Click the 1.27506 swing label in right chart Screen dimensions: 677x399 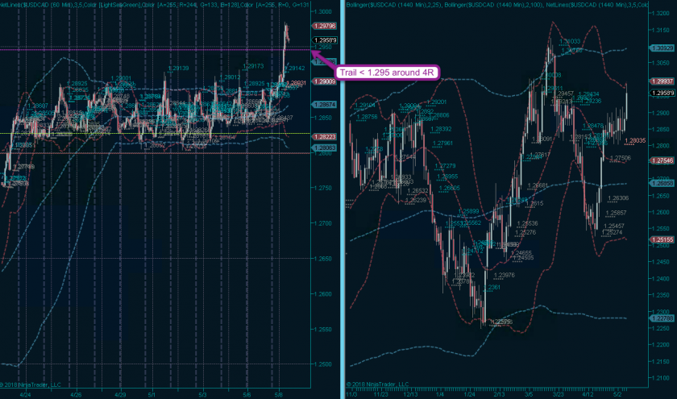pos(621,158)
